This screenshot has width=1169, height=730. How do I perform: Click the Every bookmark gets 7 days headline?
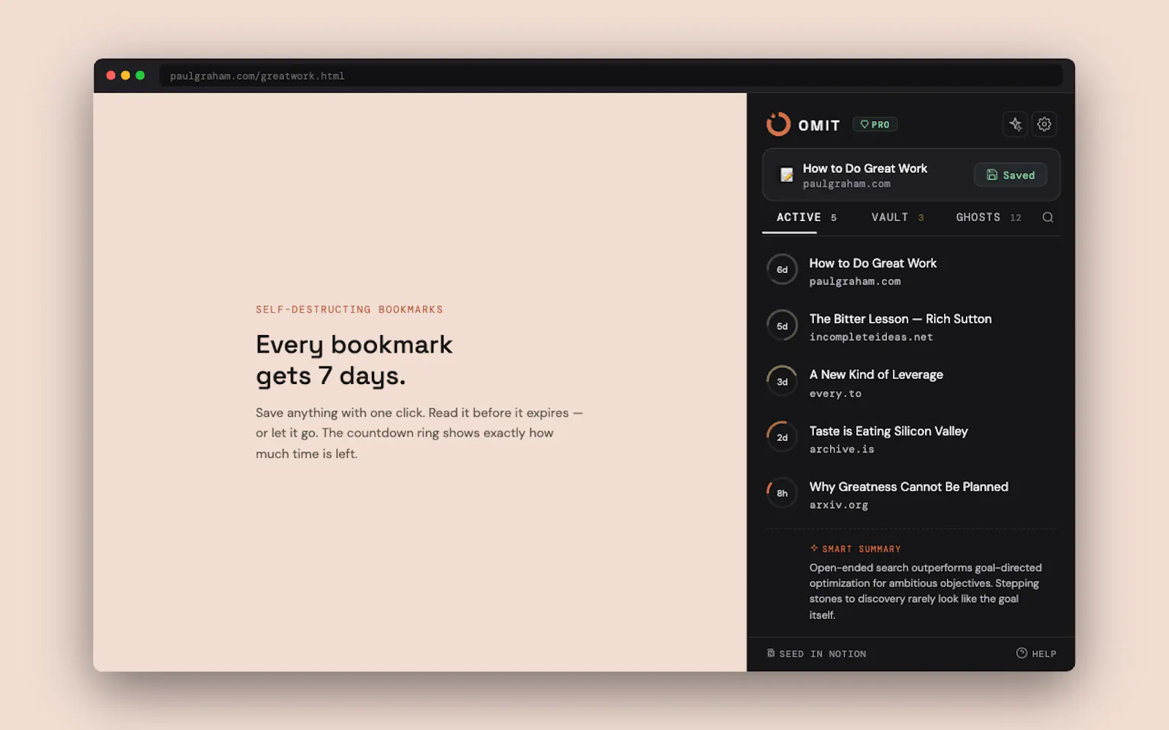pyautogui.click(x=354, y=360)
